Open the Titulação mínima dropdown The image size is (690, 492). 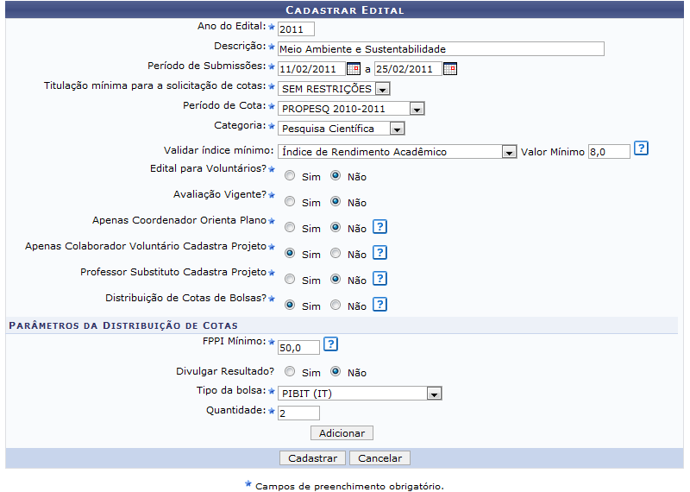coord(382,89)
